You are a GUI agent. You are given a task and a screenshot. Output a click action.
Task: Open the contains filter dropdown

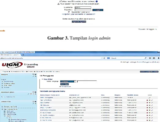[x=68, y=81]
